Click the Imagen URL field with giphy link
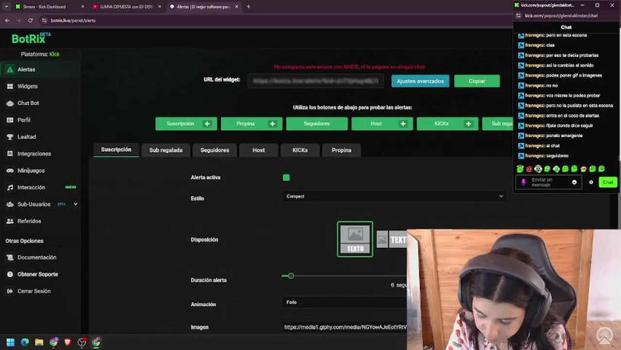 [345, 327]
